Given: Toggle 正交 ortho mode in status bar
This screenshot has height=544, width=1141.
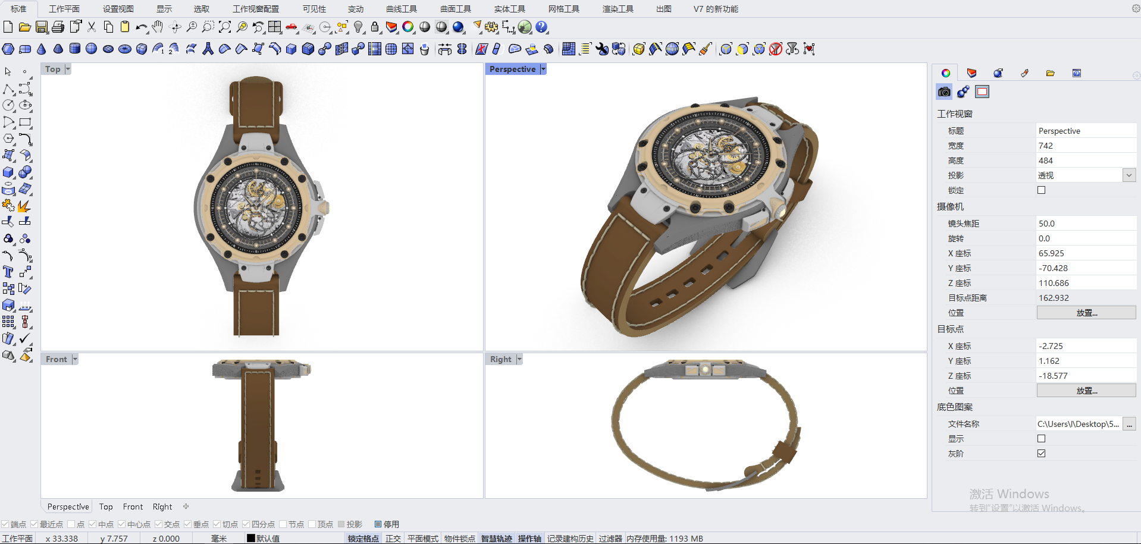Looking at the screenshot, I should click(x=393, y=539).
